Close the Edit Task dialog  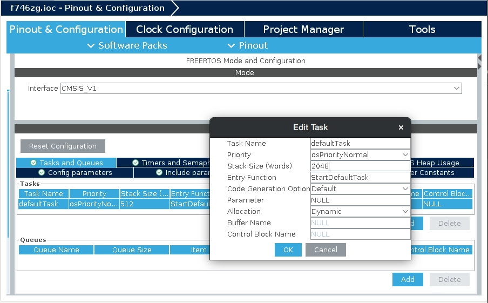point(401,127)
